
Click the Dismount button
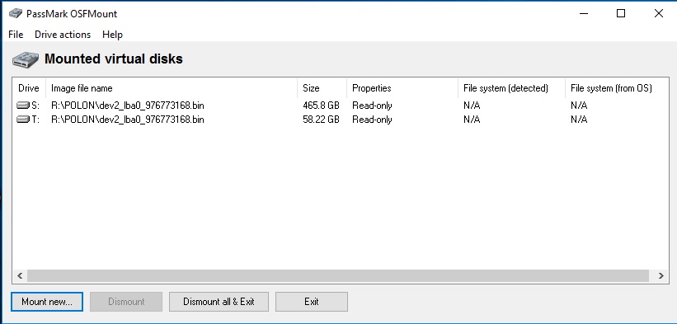tap(126, 302)
